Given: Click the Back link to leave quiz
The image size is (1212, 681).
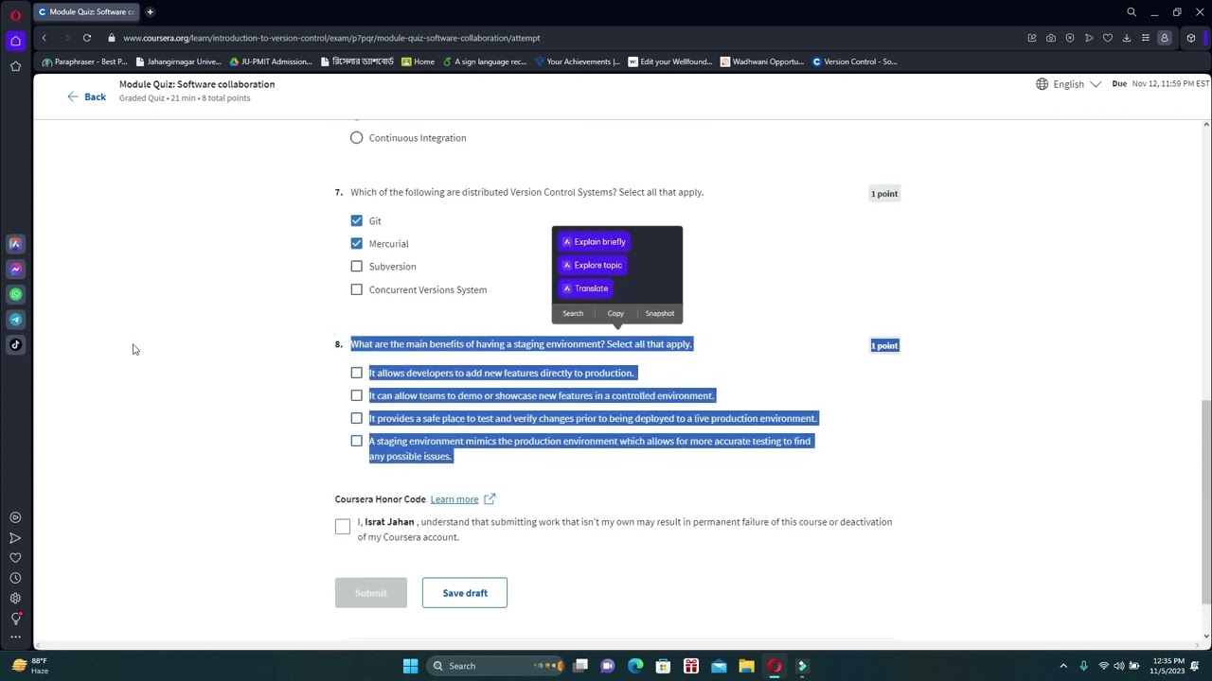Looking at the screenshot, I should [x=86, y=97].
